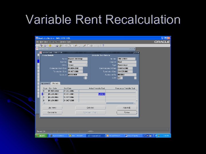The height and width of the screenshot is (154, 206).
Task: Click horizontal scrollbar left arrow in periods table
Action: tap(44, 103)
